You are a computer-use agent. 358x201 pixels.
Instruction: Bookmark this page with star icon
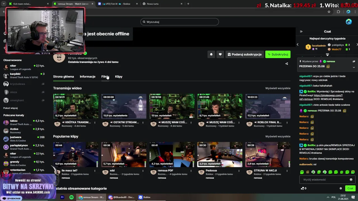pyautogui.click(x=329, y=12)
